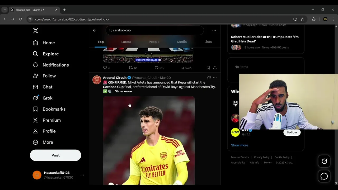Open the Accessibility footer link
The image size is (338, 190).
coord(238,163)
